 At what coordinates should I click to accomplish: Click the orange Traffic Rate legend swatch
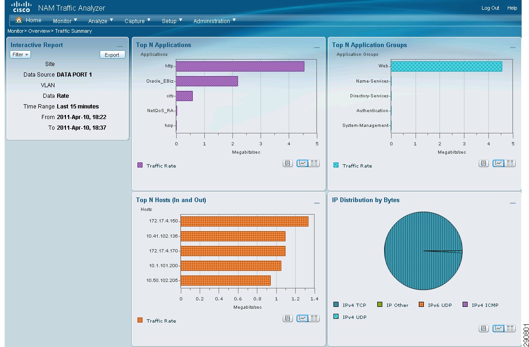coord(140,320)
